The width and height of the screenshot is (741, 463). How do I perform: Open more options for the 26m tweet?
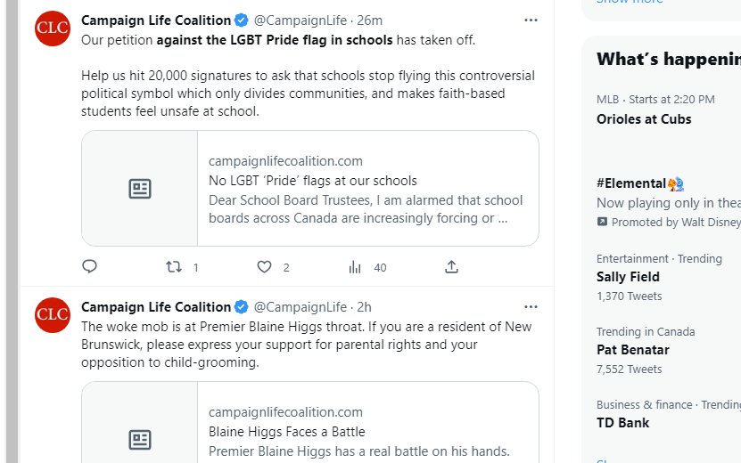[531, 20]
